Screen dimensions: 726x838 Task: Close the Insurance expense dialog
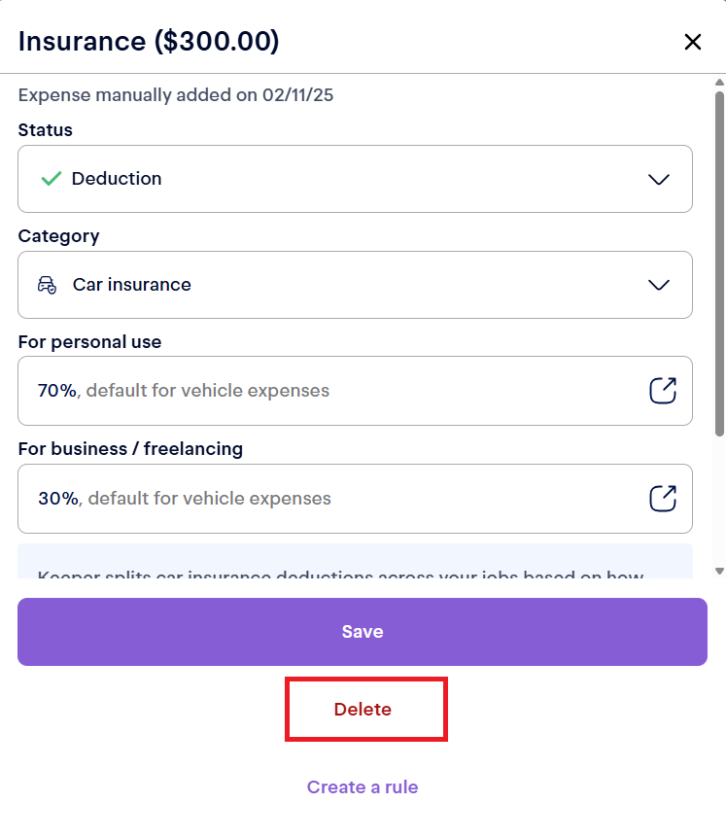[x=692, y=42]
